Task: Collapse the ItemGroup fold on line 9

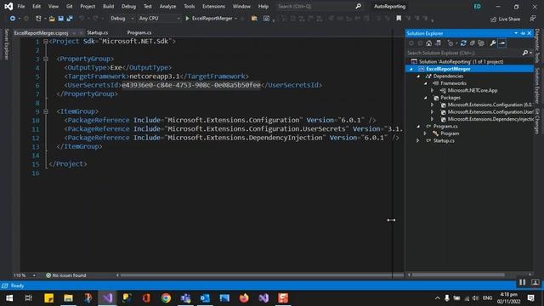Action: tap(45, 111)
